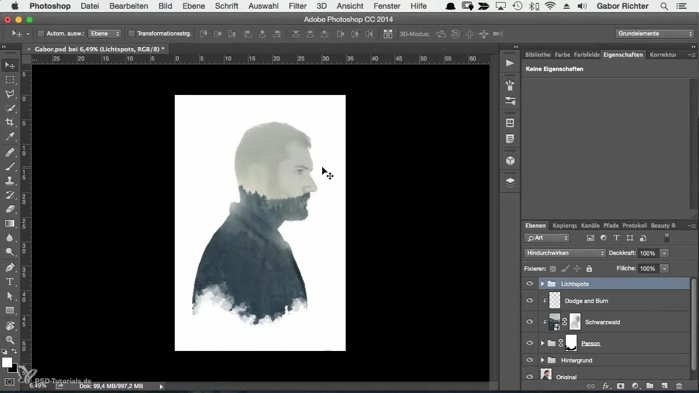Open the Grundelemente workspace dropdown
This screenshot has height=393, width=699.
[x=655, y=34]
